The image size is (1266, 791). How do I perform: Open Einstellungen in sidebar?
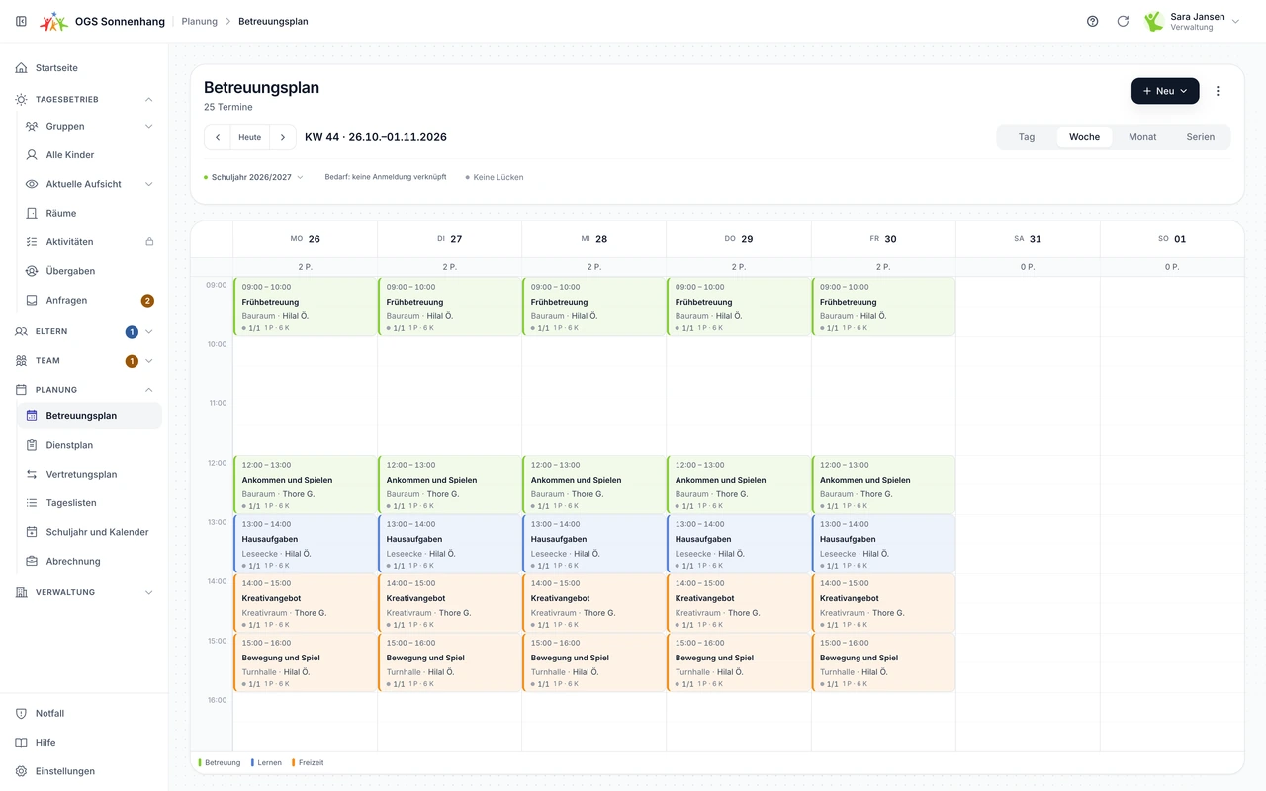pos(84,771)
